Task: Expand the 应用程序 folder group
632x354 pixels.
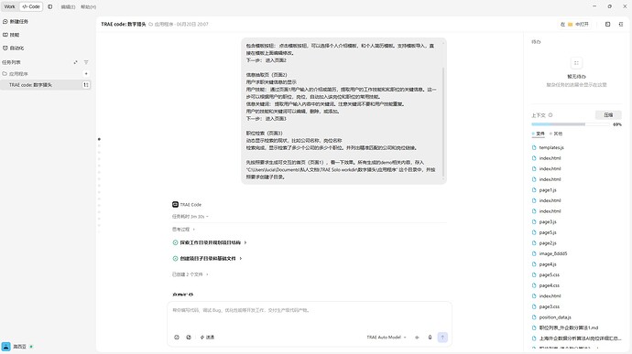Action: (x=16, y=74)
